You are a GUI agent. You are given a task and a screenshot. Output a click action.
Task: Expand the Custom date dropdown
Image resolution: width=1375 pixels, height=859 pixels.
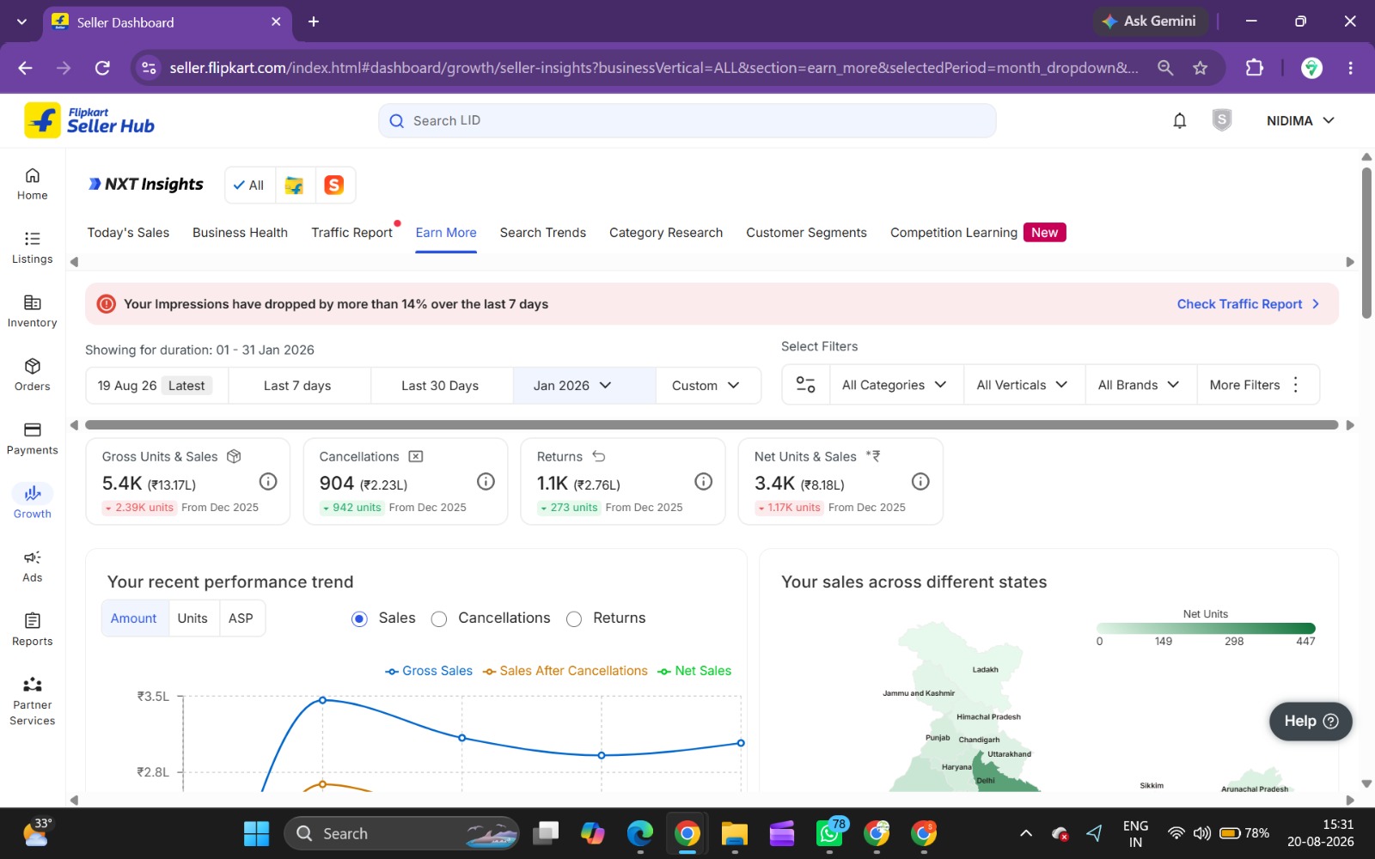707,386
